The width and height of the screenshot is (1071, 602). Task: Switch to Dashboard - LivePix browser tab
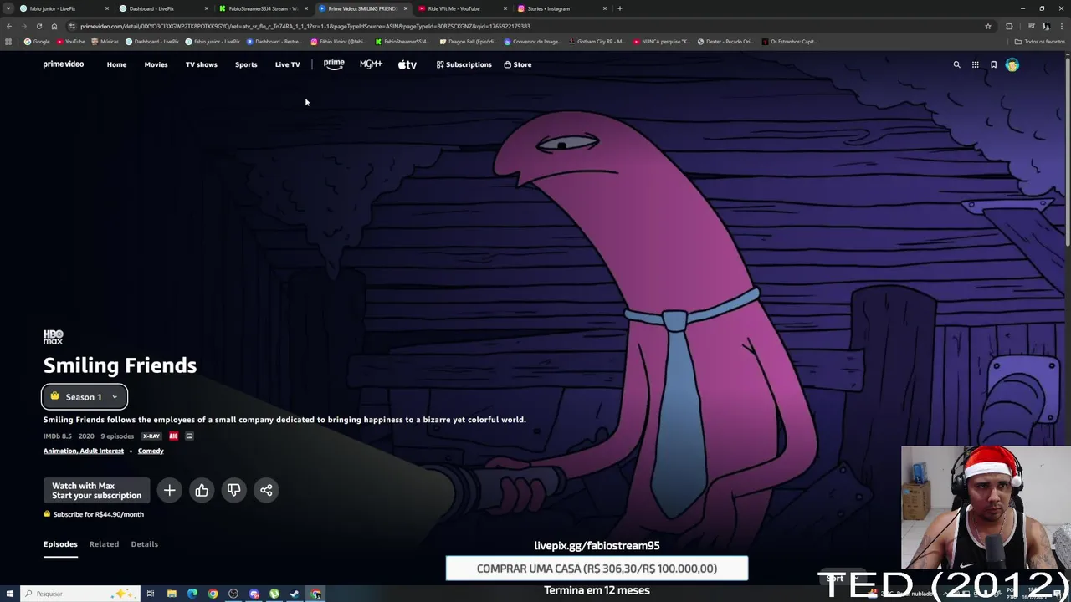point(163,8)
